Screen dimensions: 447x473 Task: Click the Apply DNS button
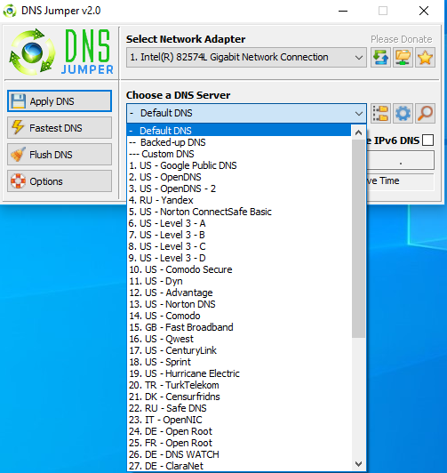coord(60,101)
